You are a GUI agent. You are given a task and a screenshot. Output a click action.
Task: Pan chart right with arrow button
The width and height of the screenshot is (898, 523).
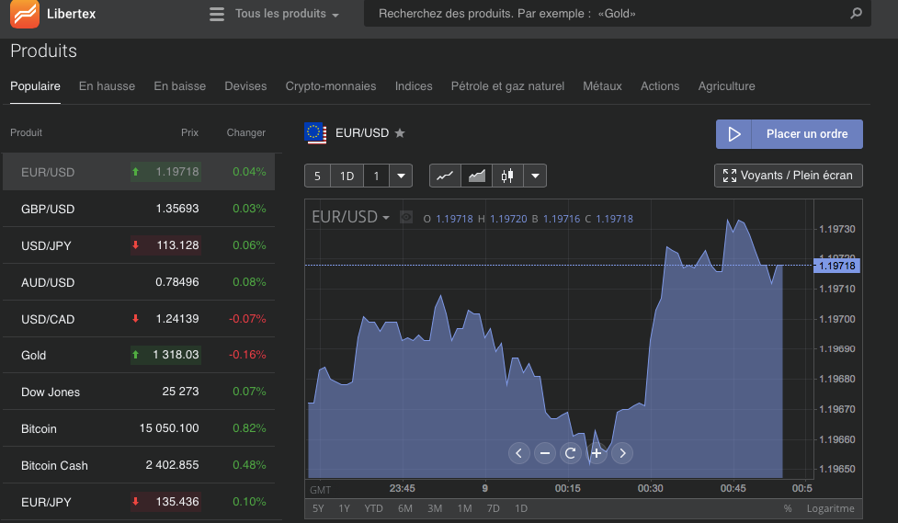tap(622, 453)
